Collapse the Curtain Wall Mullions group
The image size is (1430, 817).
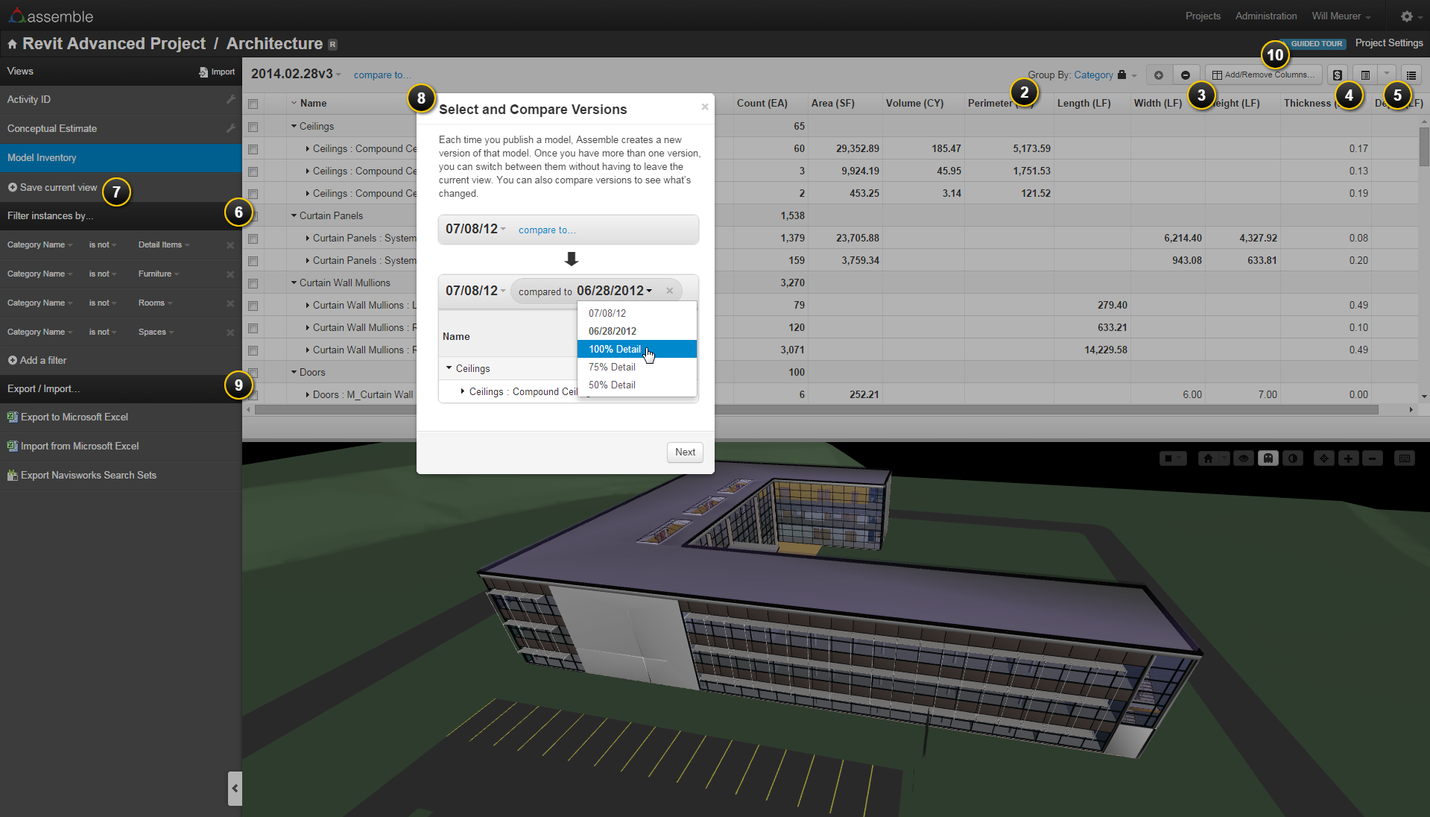pos(294,283)
